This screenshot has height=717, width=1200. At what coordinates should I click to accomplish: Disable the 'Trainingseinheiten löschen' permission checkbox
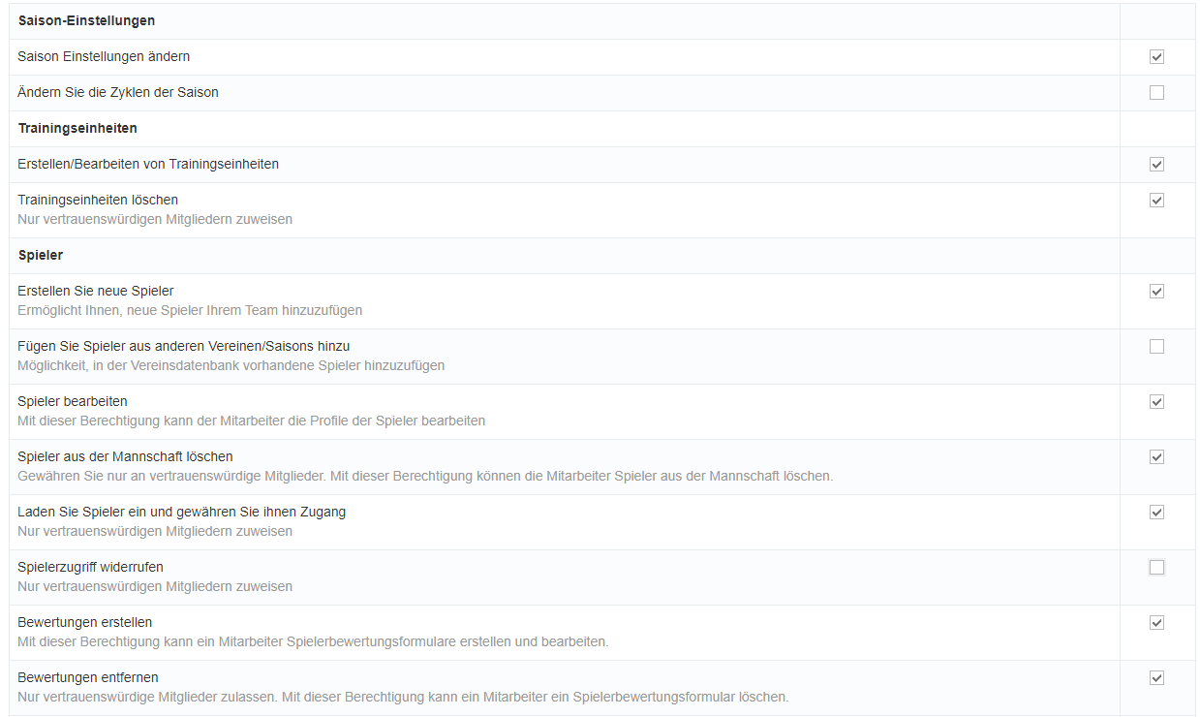pos(1156,201)
